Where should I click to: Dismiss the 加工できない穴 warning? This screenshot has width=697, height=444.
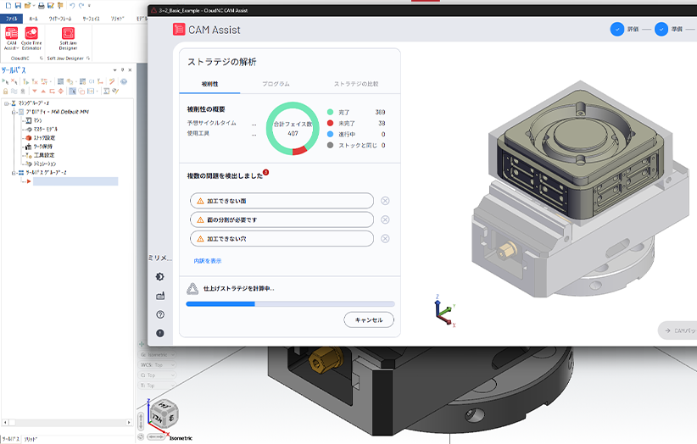pos(385,239)
